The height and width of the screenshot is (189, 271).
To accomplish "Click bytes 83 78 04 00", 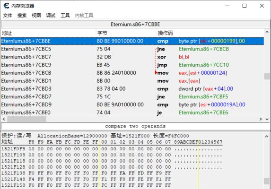I will tap(111, 89).
